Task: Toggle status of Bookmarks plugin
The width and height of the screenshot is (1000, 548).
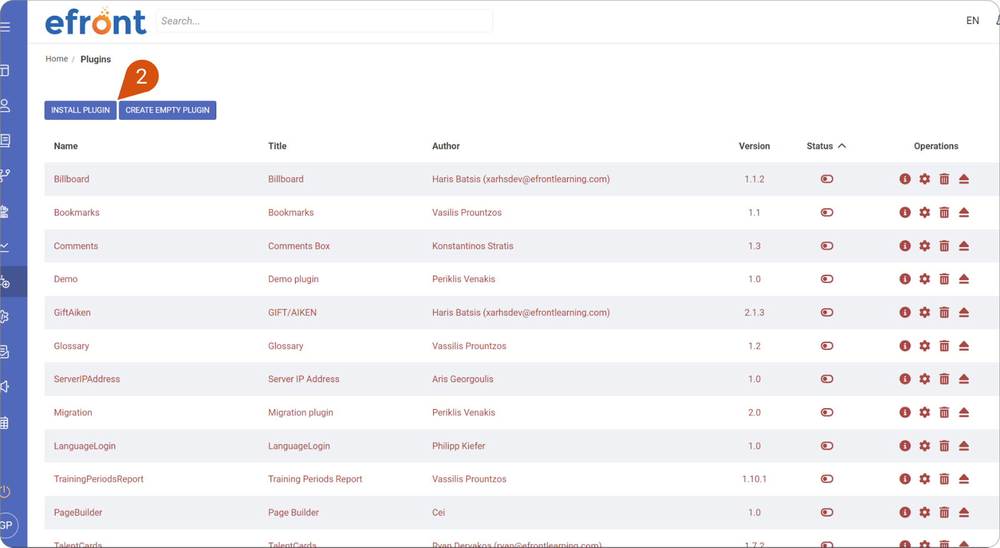Action: click(x=827, y=212)
